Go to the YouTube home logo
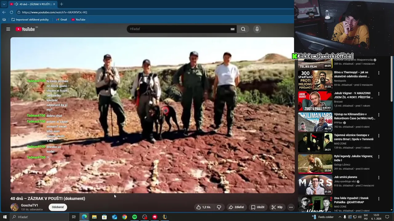The height and width of the screenshot is (221, 394). (25, 29)
